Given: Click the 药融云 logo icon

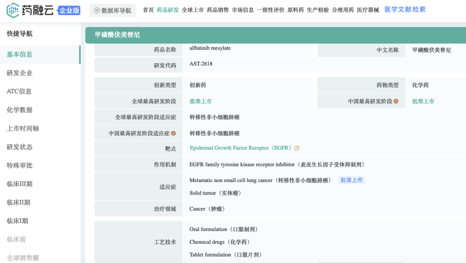Looking at the screenshot, I should (x=13, y=10).
